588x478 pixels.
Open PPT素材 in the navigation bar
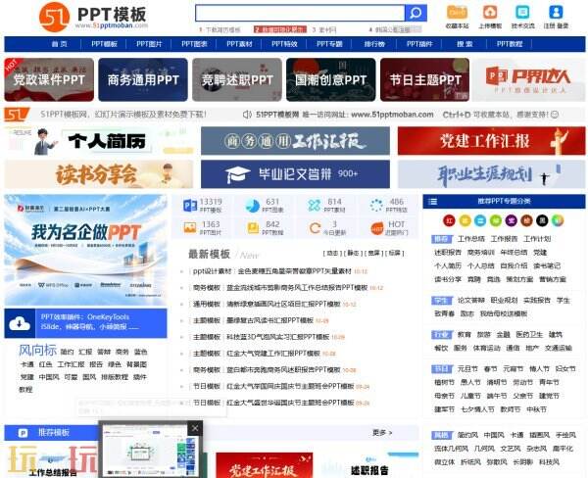pyautogui.click(x=239, y=44)
